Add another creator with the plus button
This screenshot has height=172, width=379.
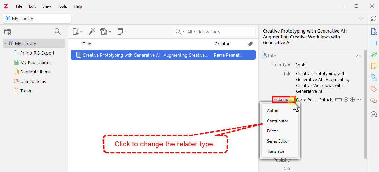[352, 100]
